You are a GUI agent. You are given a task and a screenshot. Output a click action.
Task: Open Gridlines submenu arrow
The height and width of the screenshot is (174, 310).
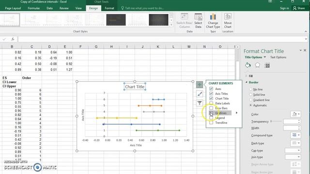point(236,113)
